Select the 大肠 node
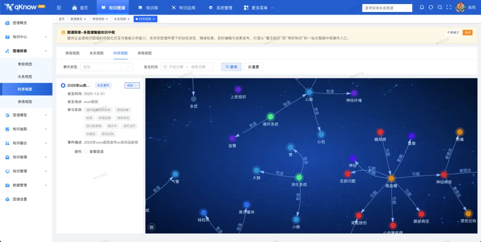The height and width of the screenshot is (242, 481). (x=257, y=170)
